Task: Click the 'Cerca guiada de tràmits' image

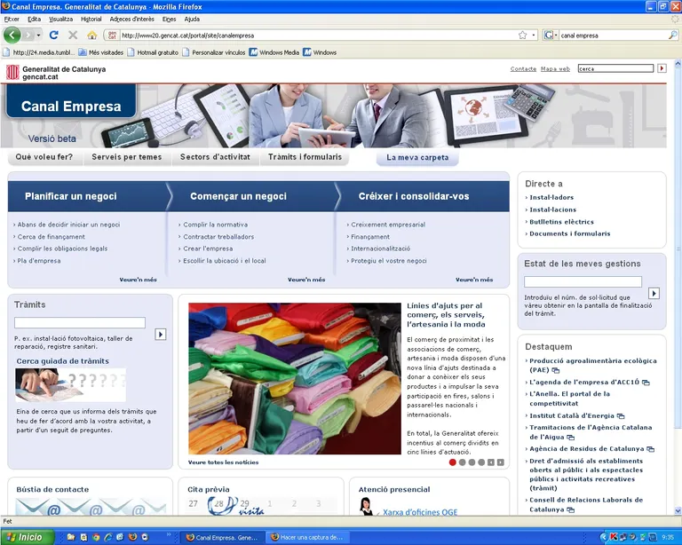Action: click(x=70, y=385)
